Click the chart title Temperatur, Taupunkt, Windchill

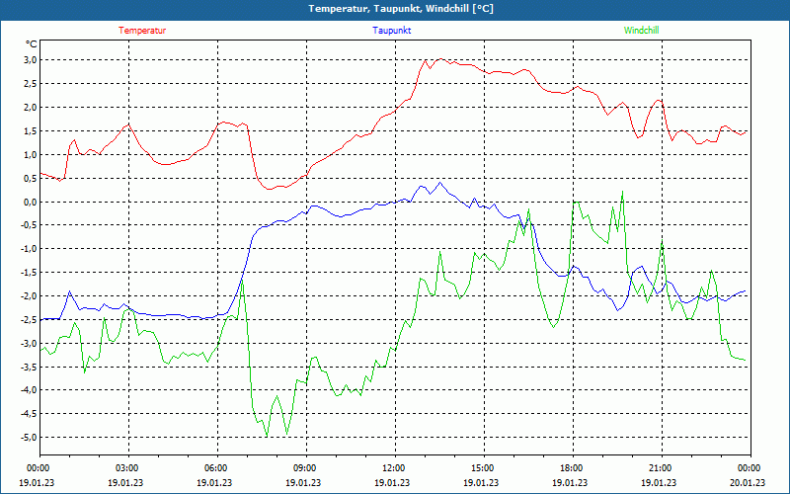click(401, 9)
